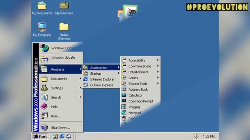Expand the Accessibility folder in Accessories
Viewport: 250px width, 140px height.
[140, 60]
